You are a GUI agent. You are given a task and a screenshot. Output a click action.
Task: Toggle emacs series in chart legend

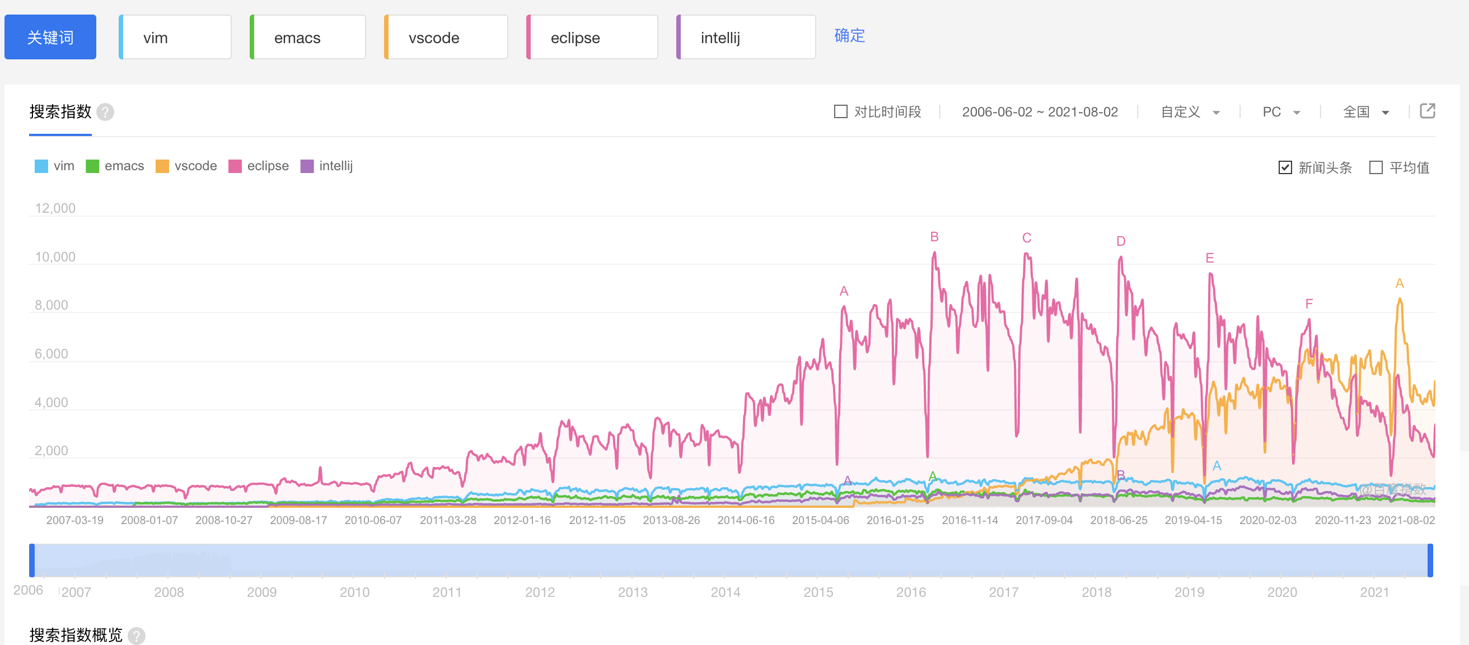tap(115, 166)
